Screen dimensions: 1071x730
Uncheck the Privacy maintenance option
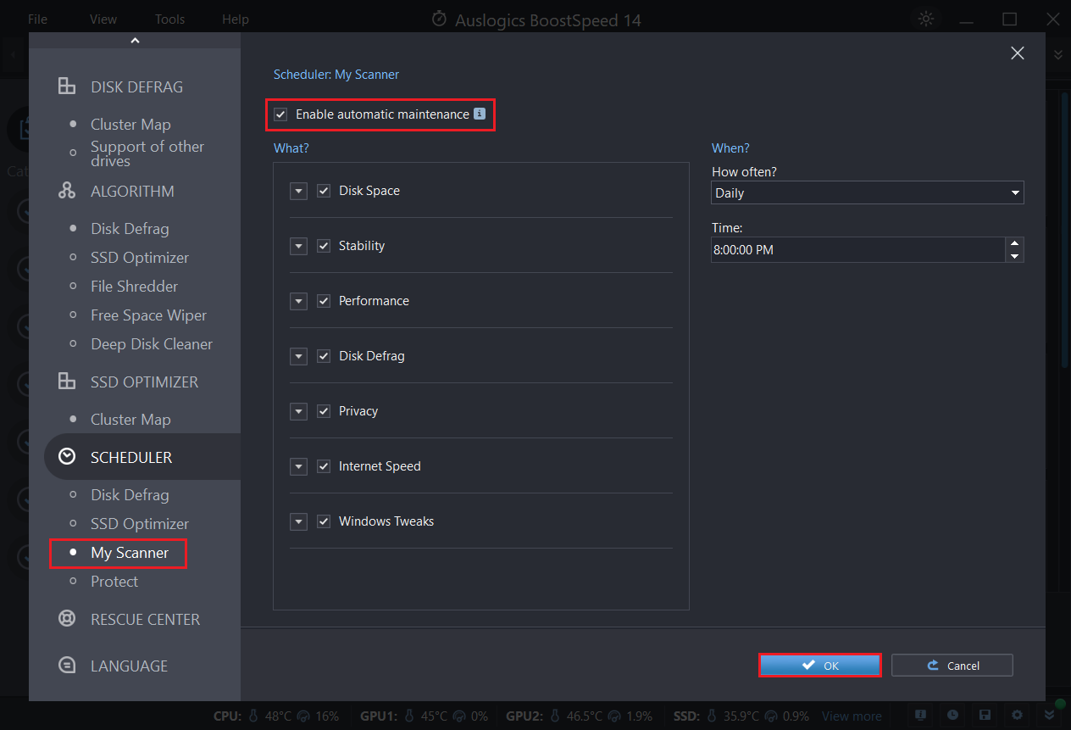click(x=324, y=411)
